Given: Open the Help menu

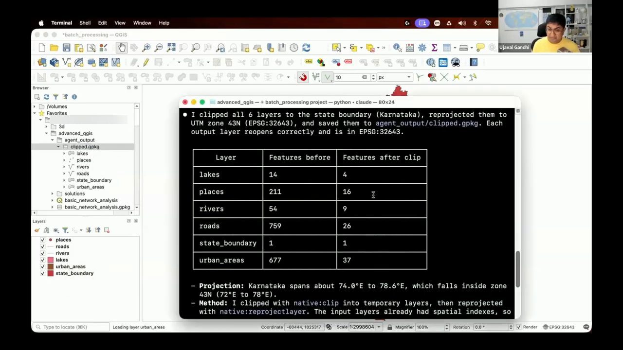Looking at the screenshot, I should [x=164, y=23].
